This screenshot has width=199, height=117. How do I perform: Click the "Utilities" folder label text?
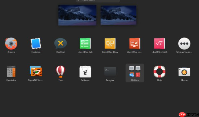(135, 80)
